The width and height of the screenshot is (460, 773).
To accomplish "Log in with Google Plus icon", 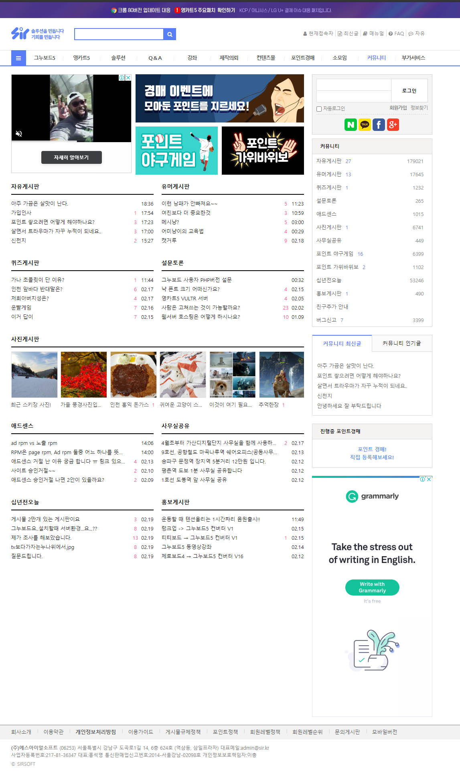I will (393, 124).
